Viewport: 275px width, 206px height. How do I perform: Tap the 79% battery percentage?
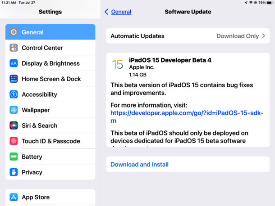(262, 3)
